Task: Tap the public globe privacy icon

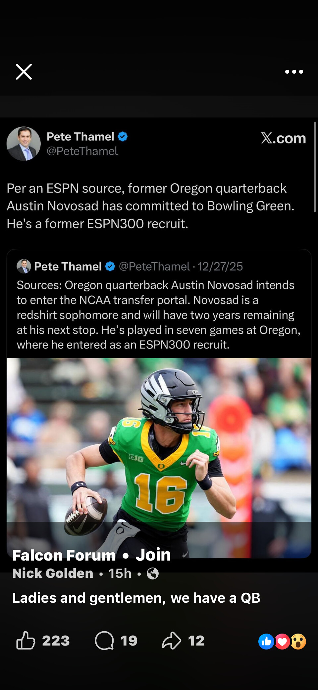Action: pos(153,574)
